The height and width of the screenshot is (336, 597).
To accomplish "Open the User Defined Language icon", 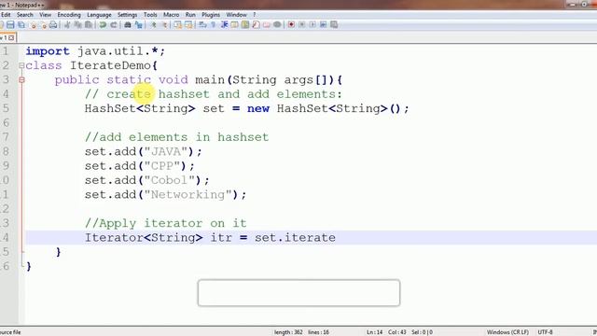I will (234, 25).
